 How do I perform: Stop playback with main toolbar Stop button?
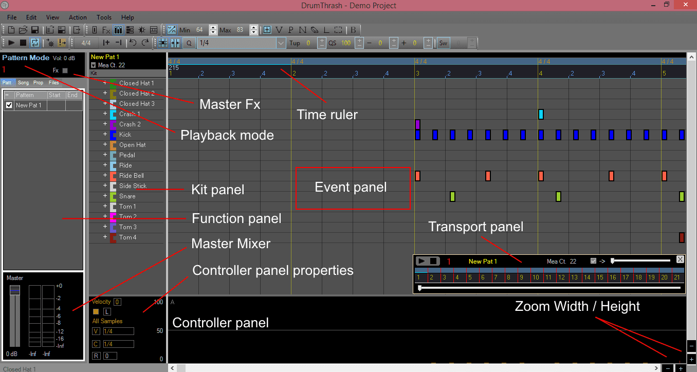click(23, 43)
